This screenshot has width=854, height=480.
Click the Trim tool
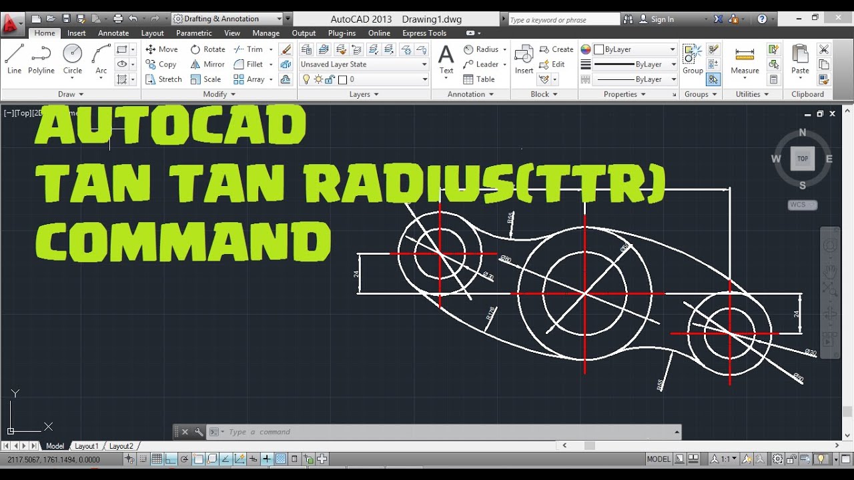[248, 49]
